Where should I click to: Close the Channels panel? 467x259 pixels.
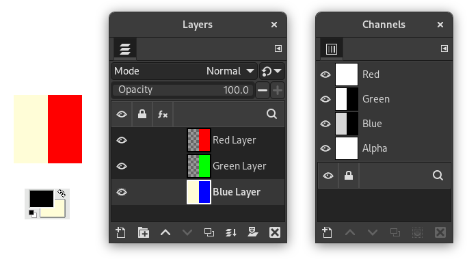[440, 25]
